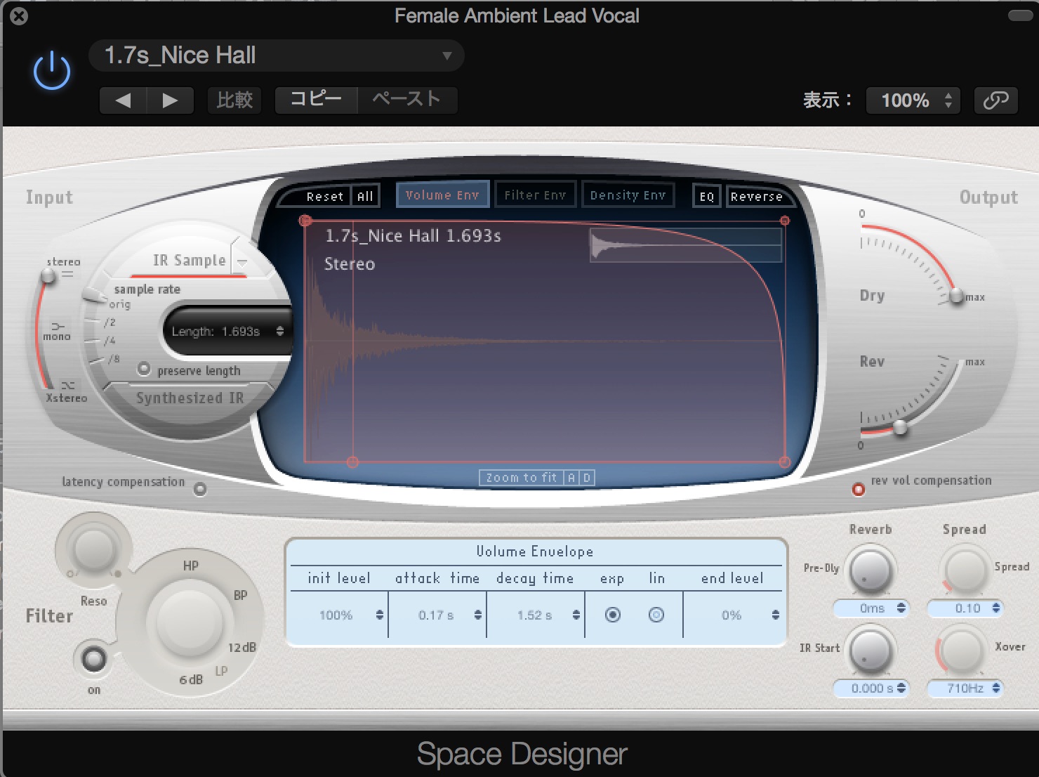This screenshot has height=777, width=1039.
Task: Click the Reset button in the display
Action: 324,197
